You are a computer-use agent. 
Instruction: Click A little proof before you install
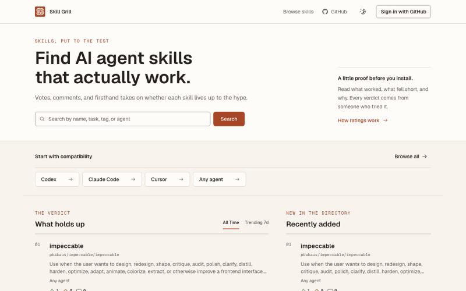pos(375,79)
